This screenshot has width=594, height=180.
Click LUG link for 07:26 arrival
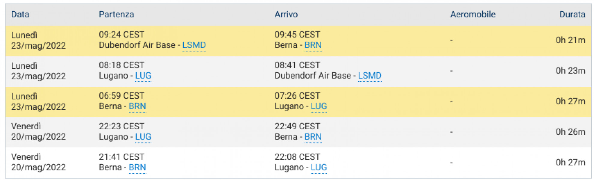click(319, 106)
